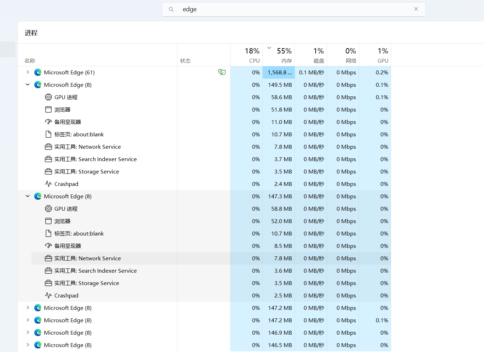Select the 浏览器 row at 51.8 MB
This screenshot has width=484, height=352.
click(x=204, y=109)
